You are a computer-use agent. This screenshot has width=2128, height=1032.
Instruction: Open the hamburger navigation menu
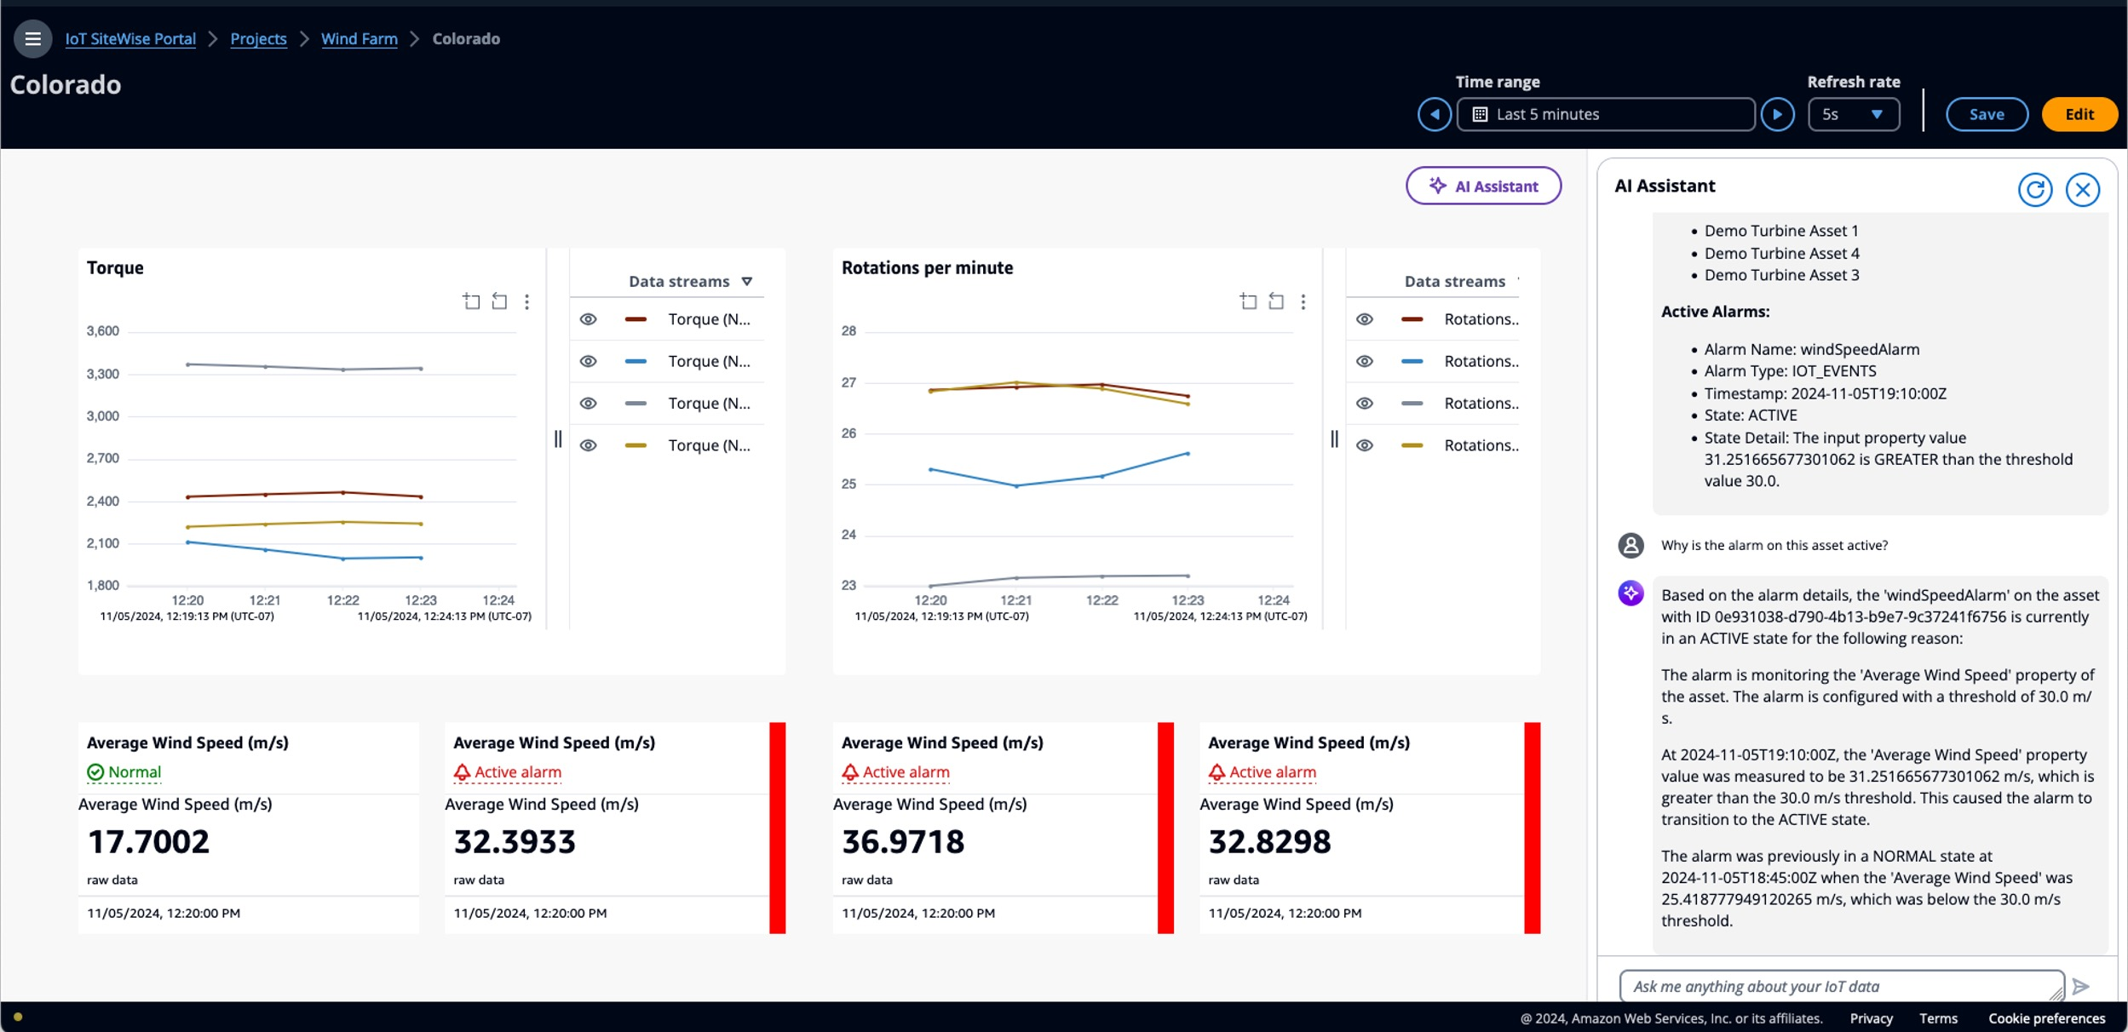pos(32,39)
